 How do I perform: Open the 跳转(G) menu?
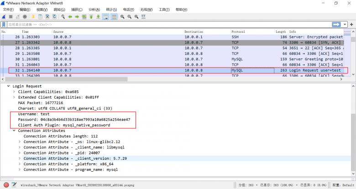point(59,10)
